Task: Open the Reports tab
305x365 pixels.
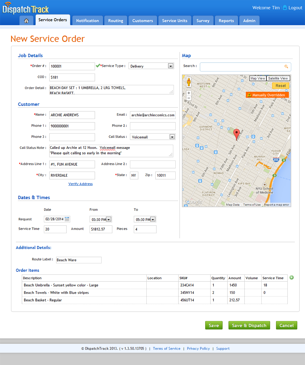Action: coord(226,20)
